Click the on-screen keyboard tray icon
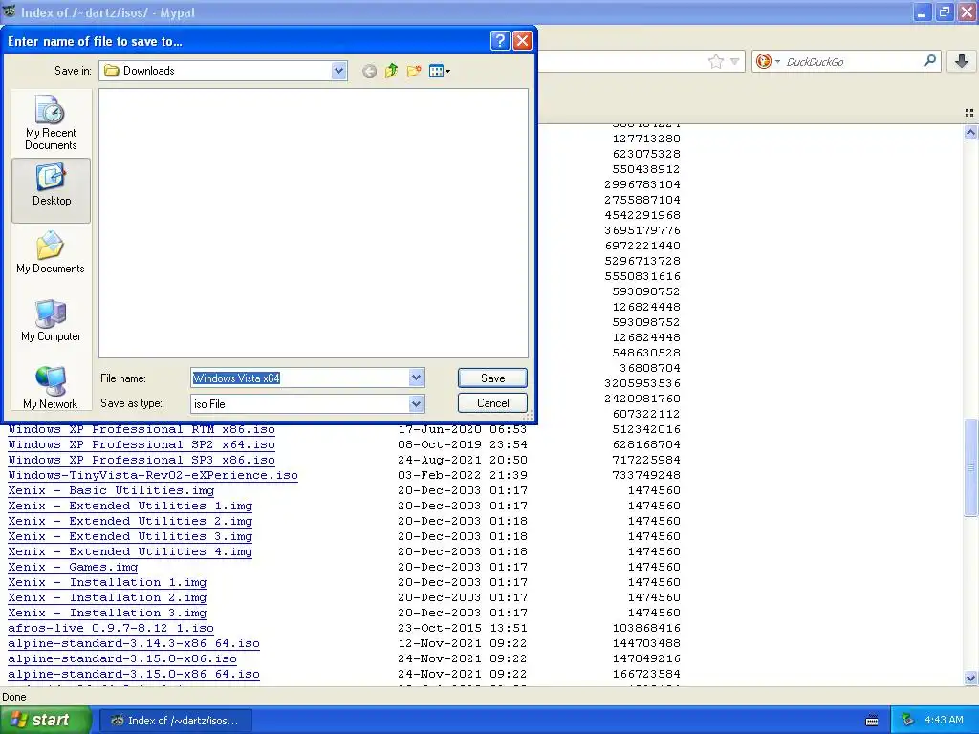The width and height of the screenshot is (979, 734). 872,721
